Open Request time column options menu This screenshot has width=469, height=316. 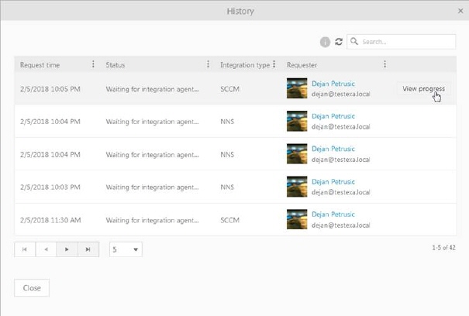(94, 65)
